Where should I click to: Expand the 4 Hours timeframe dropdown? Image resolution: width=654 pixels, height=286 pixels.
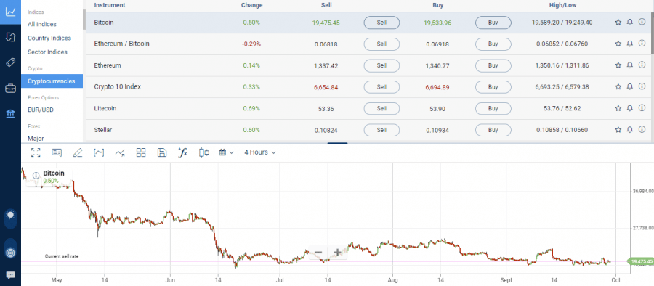click(260, 152)
